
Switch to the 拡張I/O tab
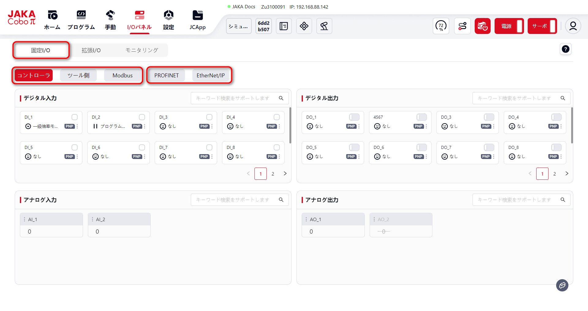tap(91, 50)
